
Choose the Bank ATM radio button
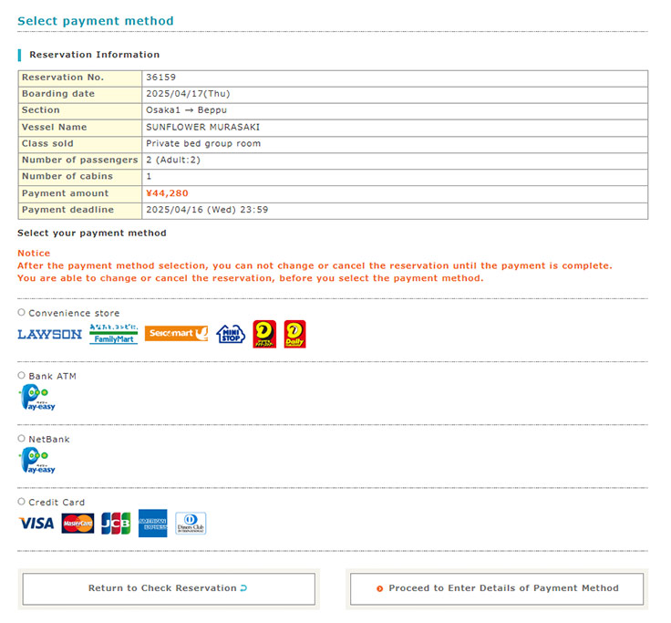pos(22,376)
